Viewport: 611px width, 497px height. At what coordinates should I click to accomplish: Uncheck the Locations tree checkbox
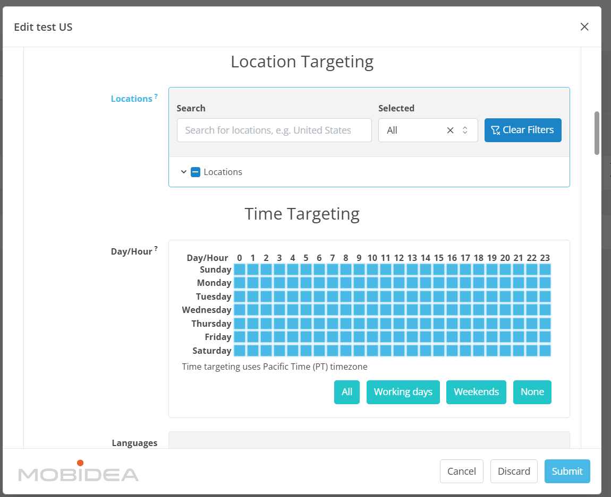click(196, 172)
